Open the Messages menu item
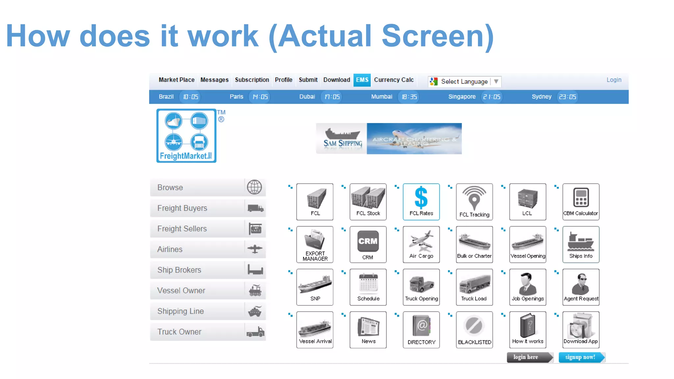Viewport: 674px width, 379px height. click(x=214, y=80)
